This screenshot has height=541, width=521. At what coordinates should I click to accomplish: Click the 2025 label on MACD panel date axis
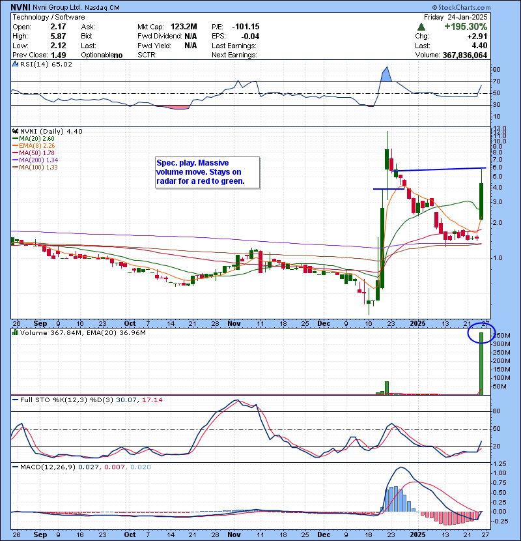[x=417, y=534]
